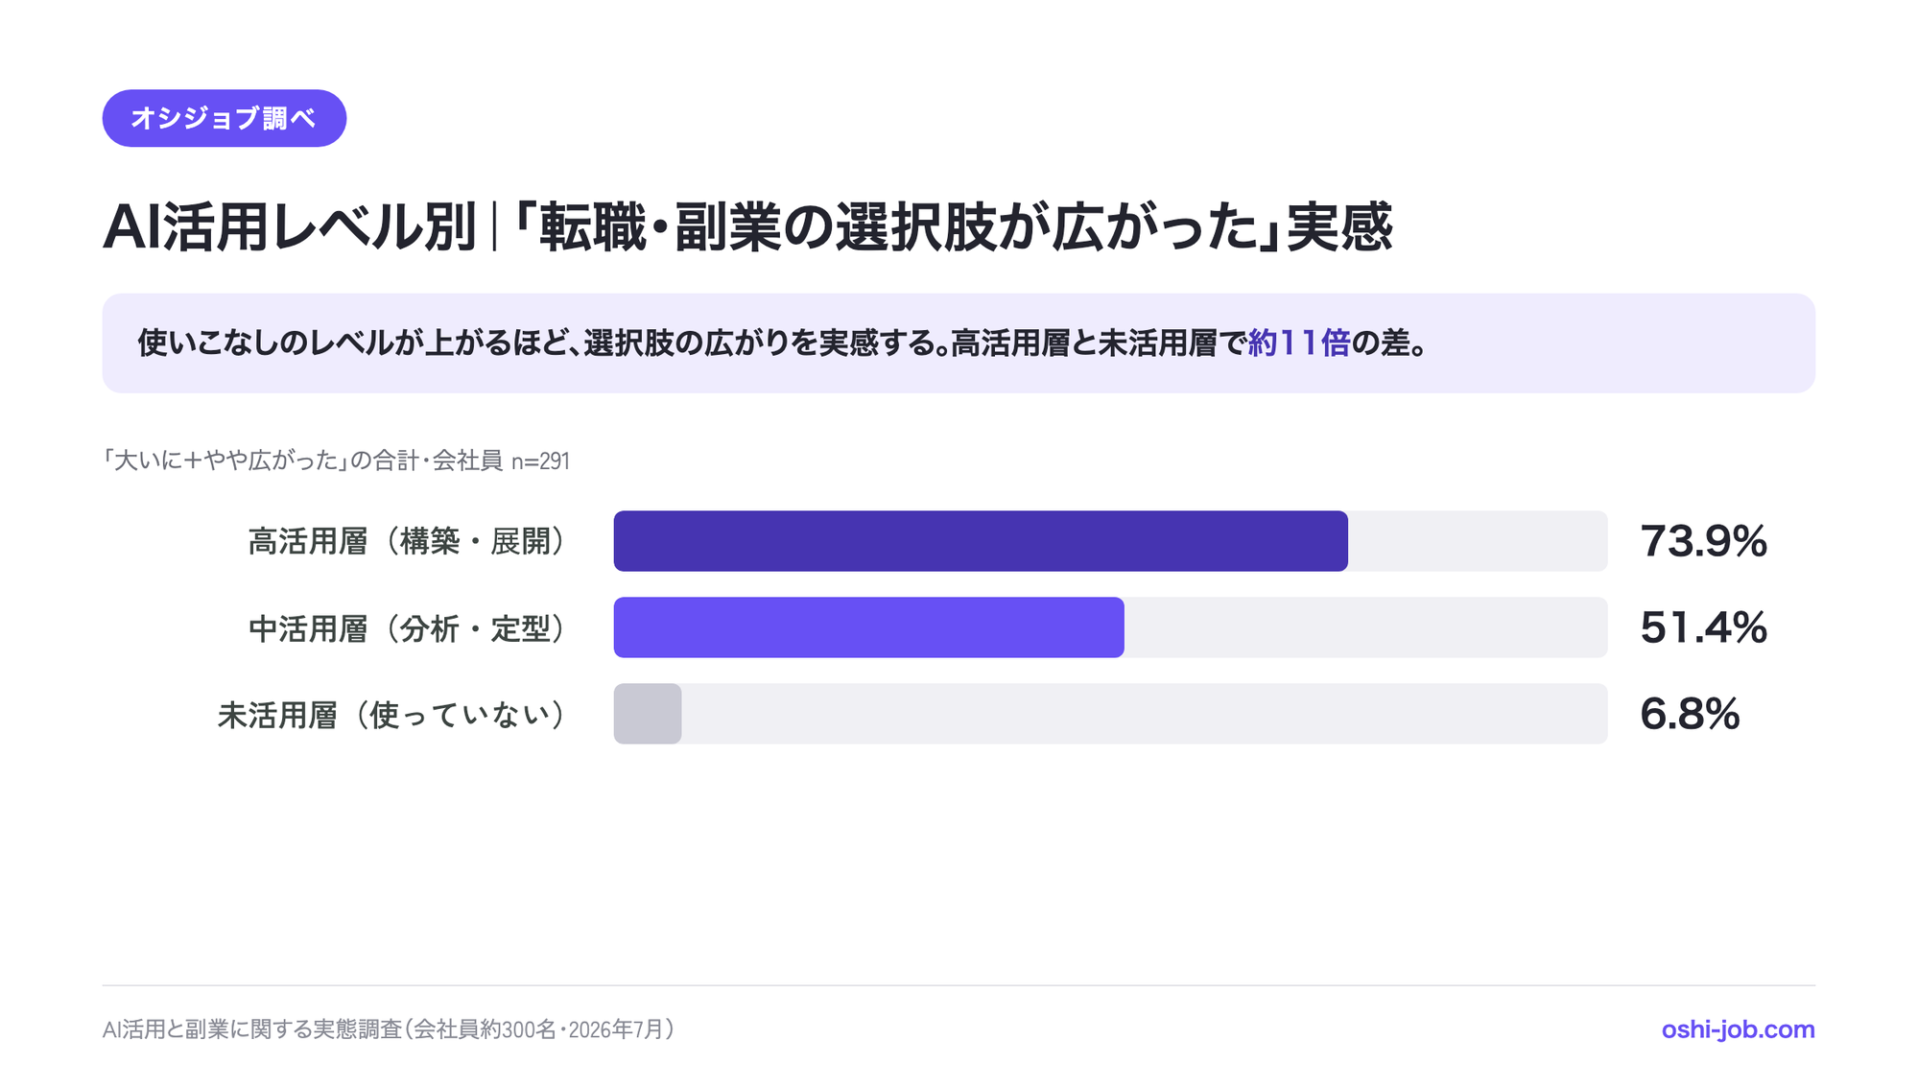Screen dimensions: 1918x1087
Task: Select the 73.9% value label
Action: tap(1703, 541)
